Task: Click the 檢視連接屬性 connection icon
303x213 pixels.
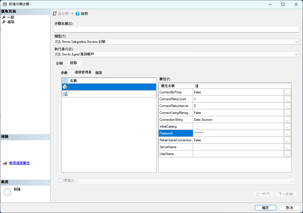Action: coord(5,163)
